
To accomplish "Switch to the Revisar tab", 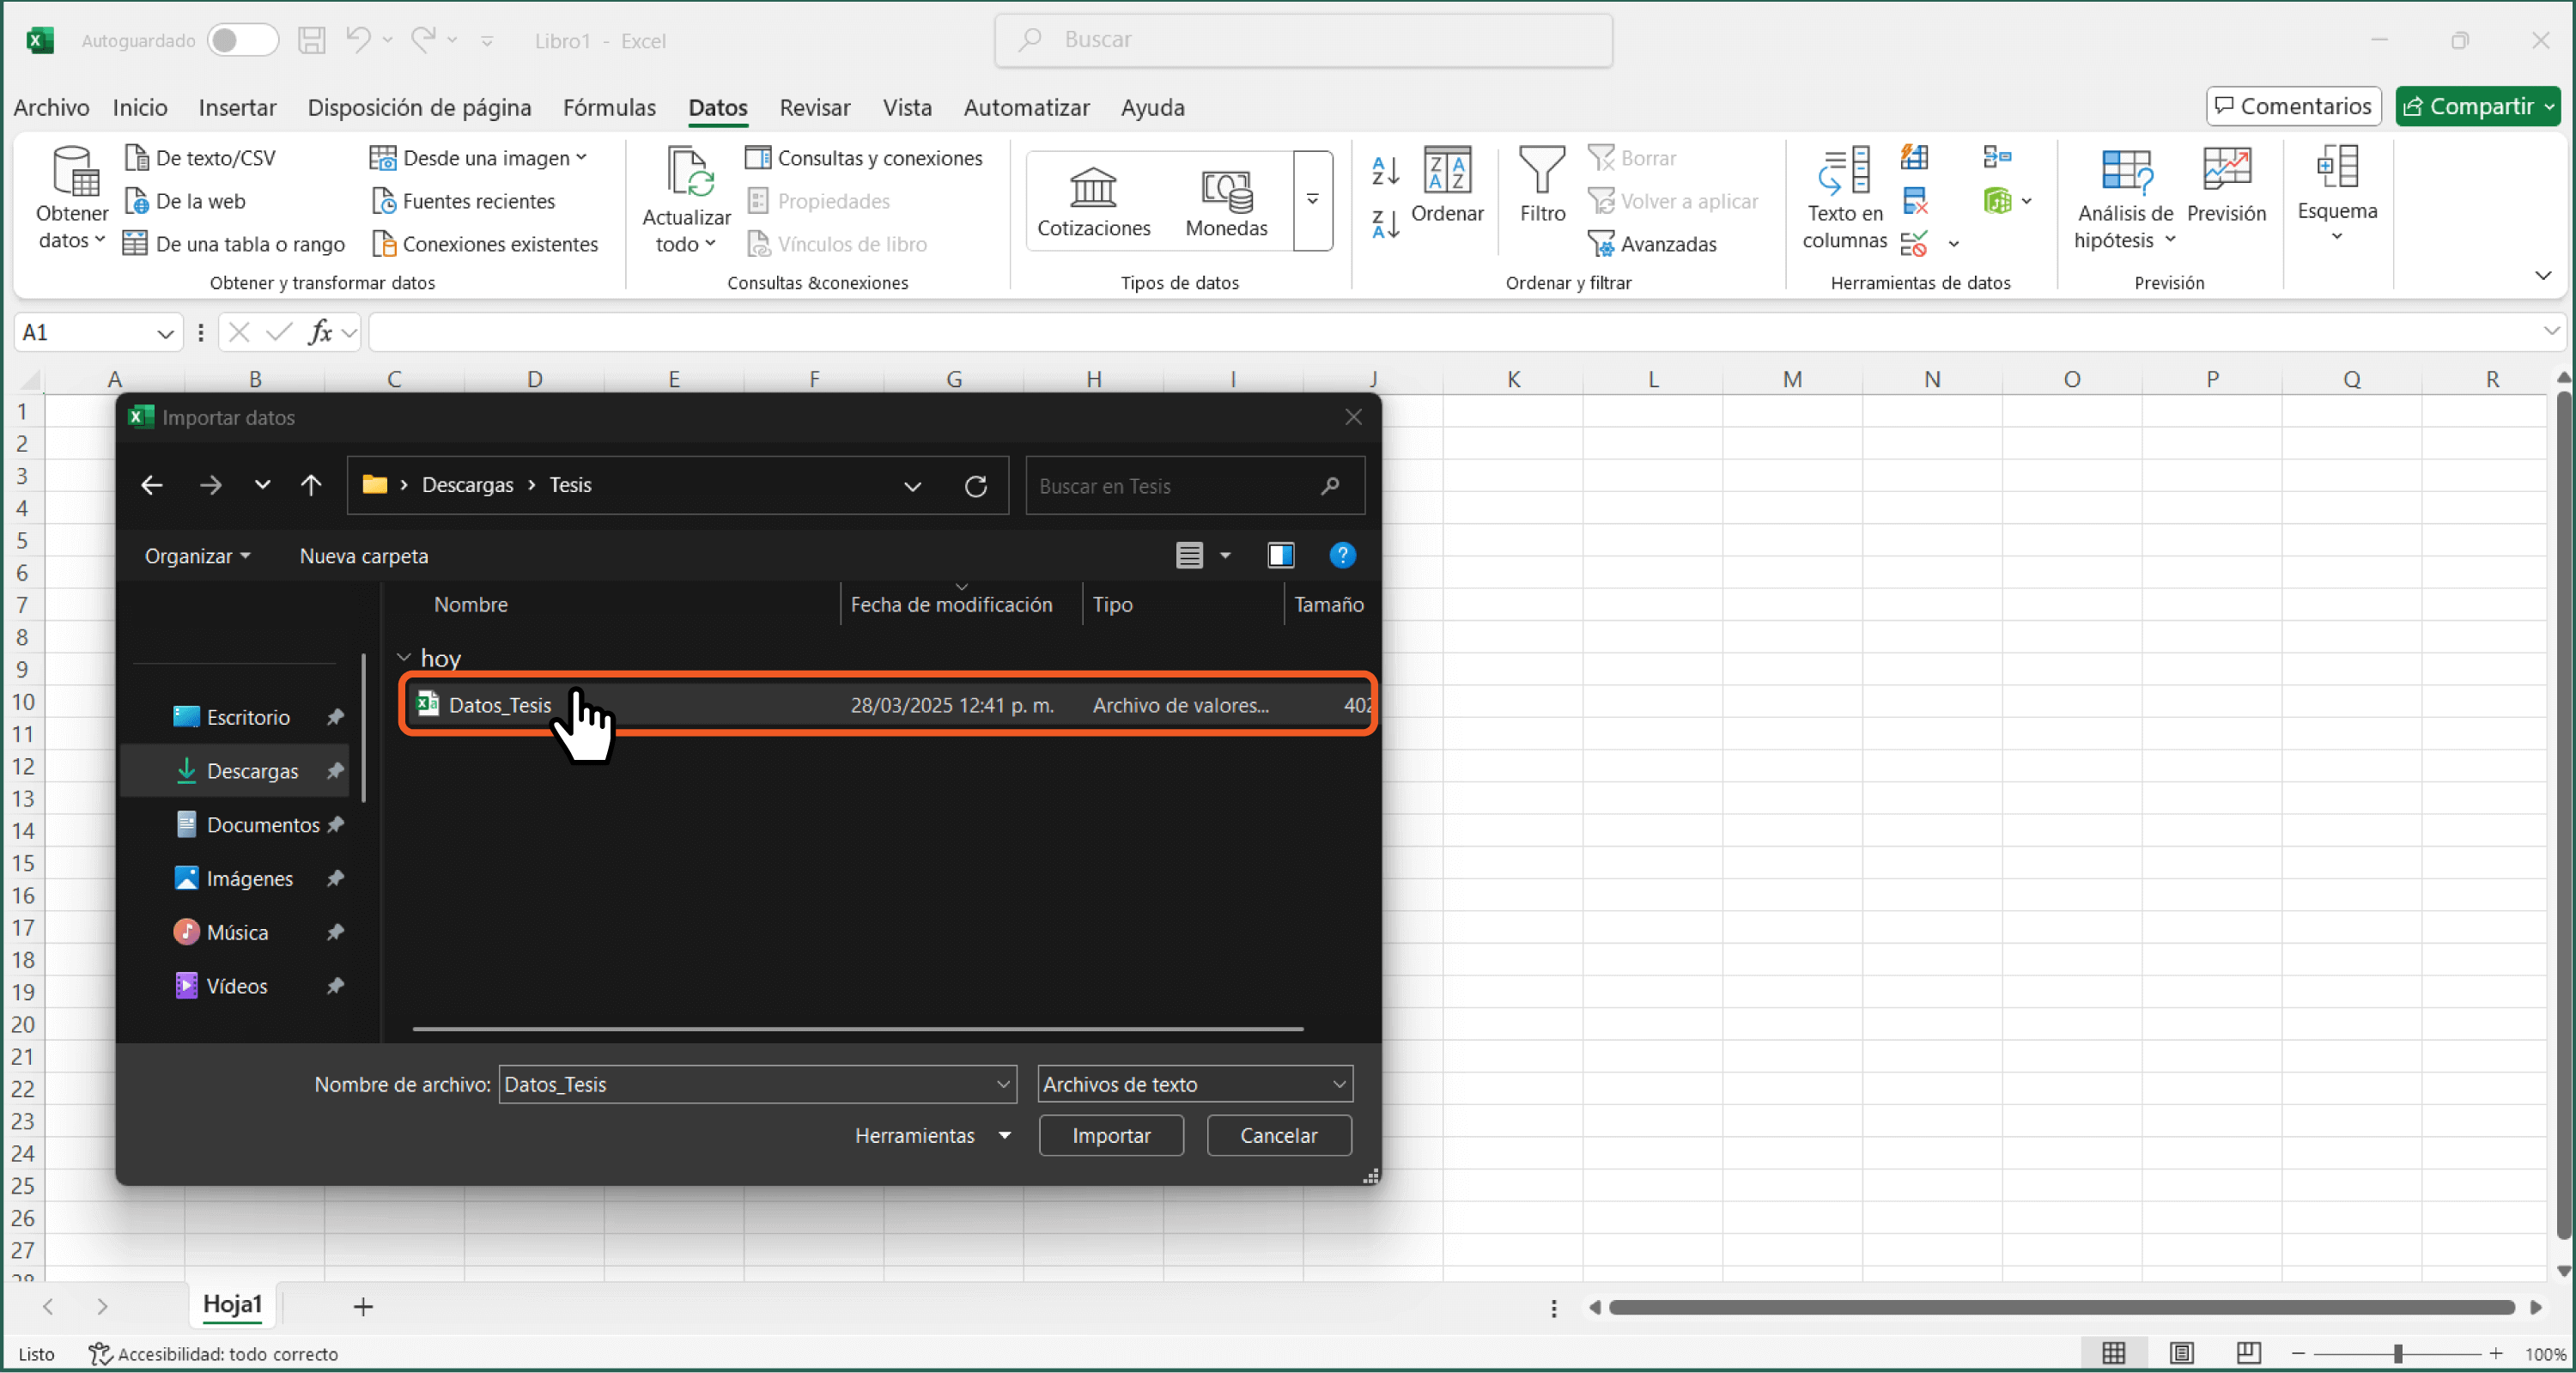I will pos(815,107).
